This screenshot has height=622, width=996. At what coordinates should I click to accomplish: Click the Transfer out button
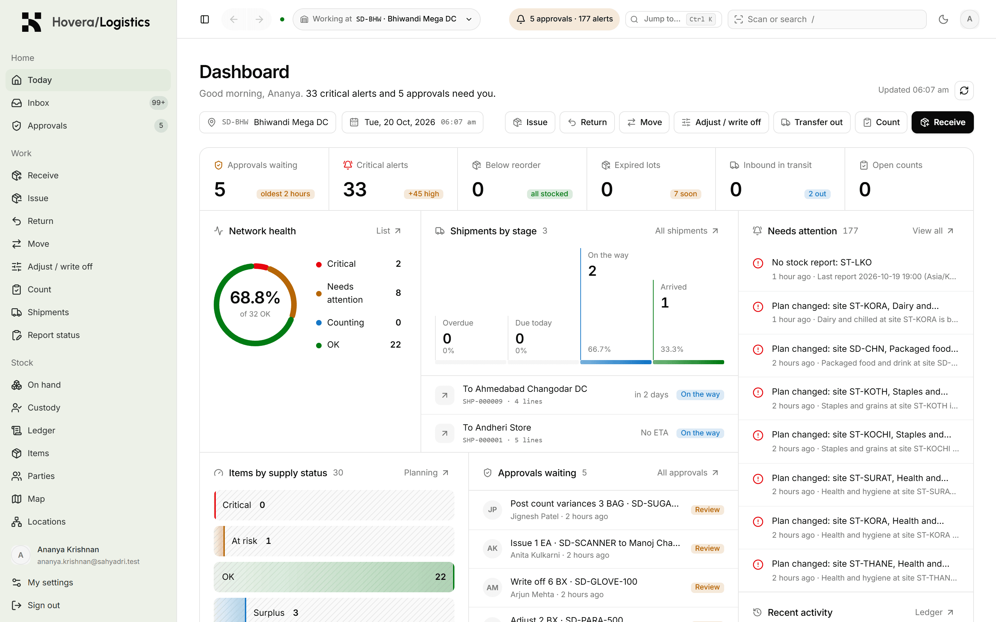(812, 122)
